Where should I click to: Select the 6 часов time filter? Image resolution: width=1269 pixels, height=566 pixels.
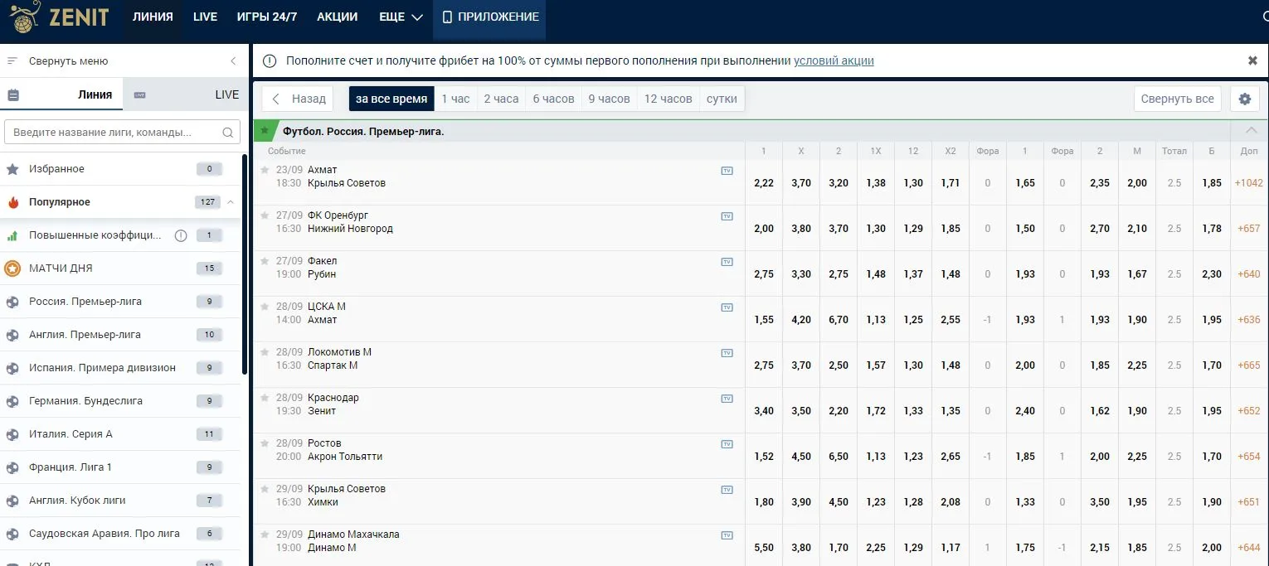tap(553, 99)
